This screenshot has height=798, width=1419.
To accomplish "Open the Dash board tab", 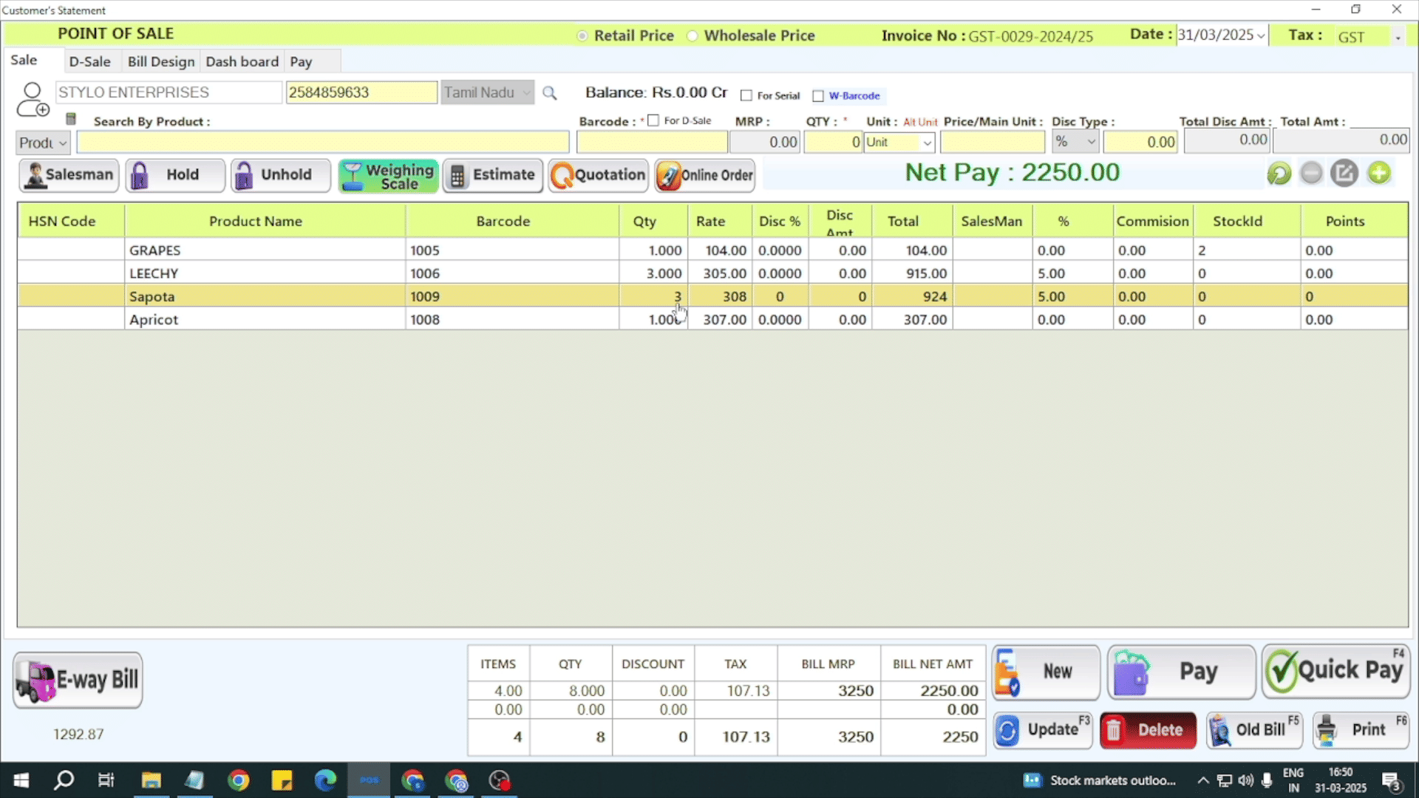I will coord(242,62).
